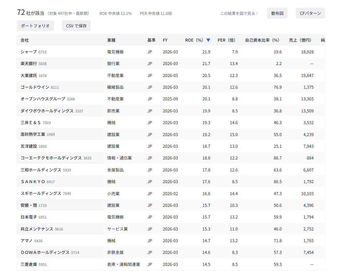Sort by the 売上(億円) column header

[301, 40]
